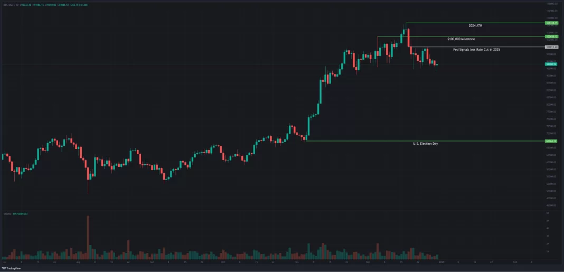Select the U.S. Election Day label
Image resolution: width=564 pixels, height=272 pixels.
[x=425, y=144]
